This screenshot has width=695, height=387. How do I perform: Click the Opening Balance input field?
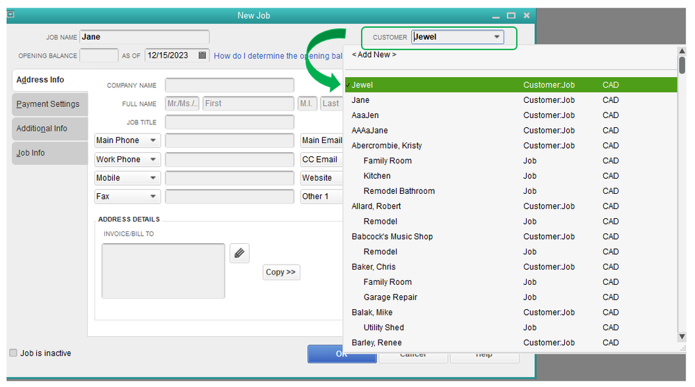pyautogui.click(x=99, y=56)
